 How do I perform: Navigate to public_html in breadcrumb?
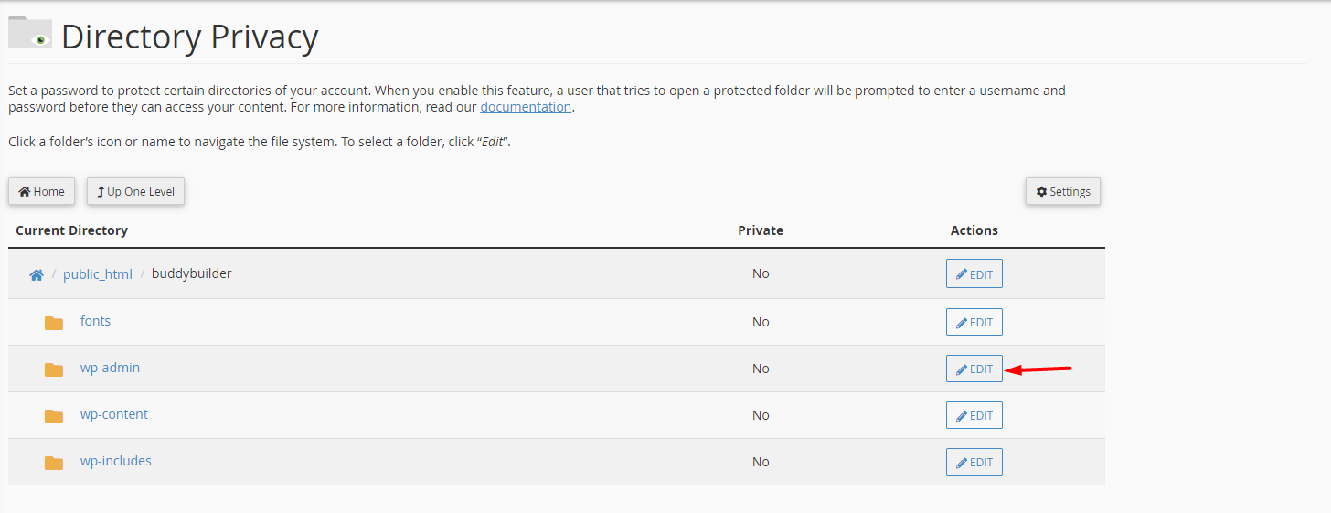point(98,274)
